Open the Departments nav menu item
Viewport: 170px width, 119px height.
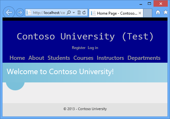(x=144, y=58)
